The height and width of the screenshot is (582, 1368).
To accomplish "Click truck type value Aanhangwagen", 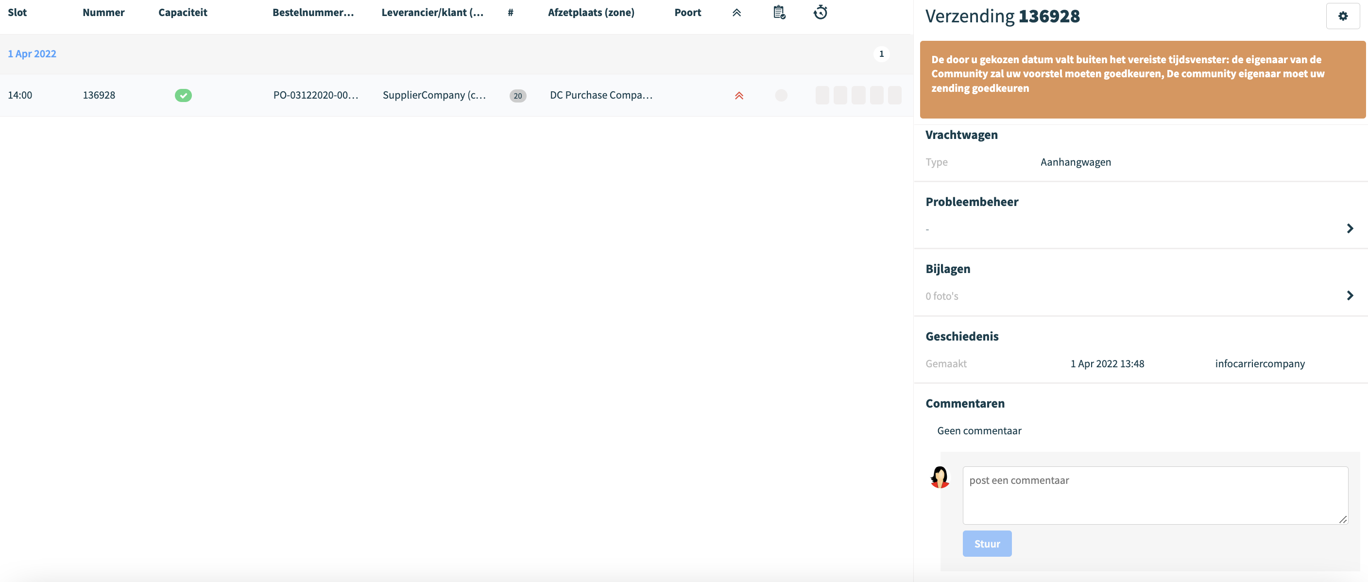I will click(x=1076, y=162).
